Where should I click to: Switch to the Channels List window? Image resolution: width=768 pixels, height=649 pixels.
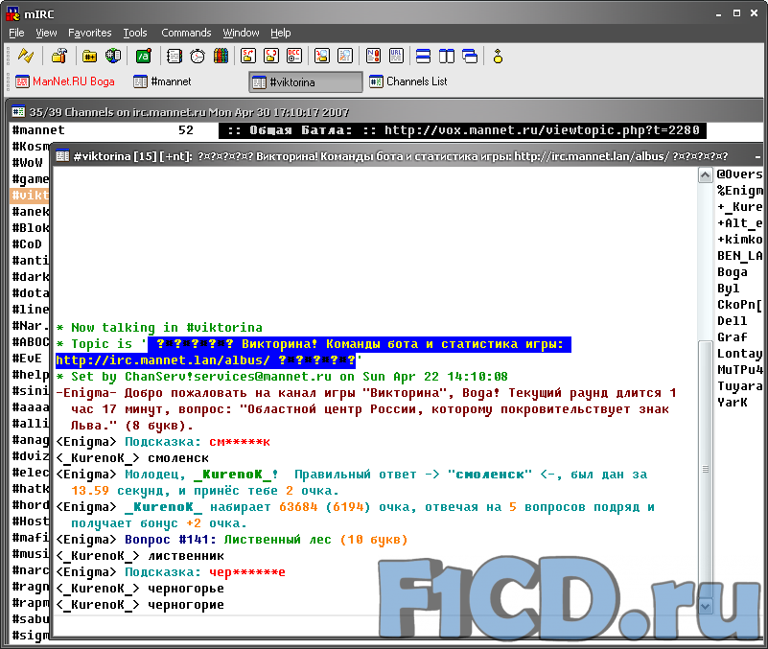408,81
